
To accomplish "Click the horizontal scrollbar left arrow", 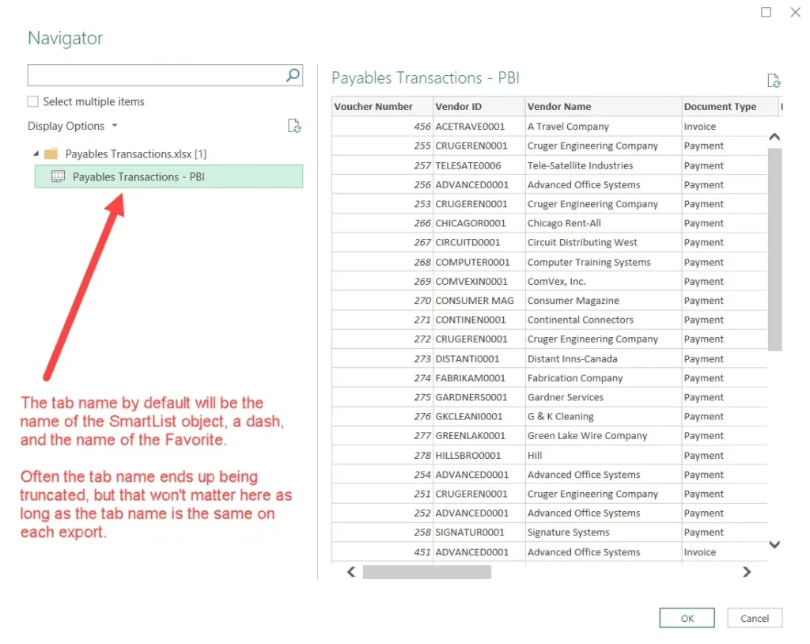I will [x=350, y=571].
